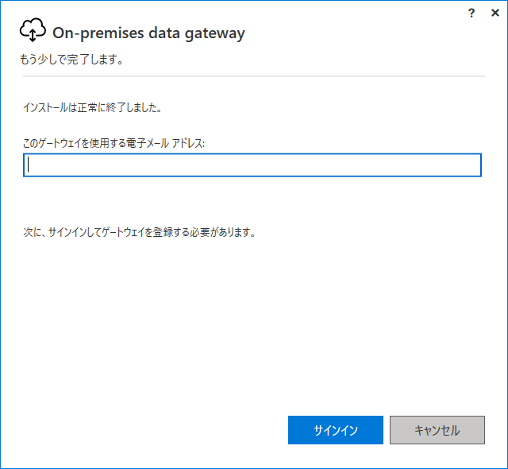Image resolution: width=508 pixels, height=469 pixels.
Task: Click the サインイン button
Action: (336, 430)
